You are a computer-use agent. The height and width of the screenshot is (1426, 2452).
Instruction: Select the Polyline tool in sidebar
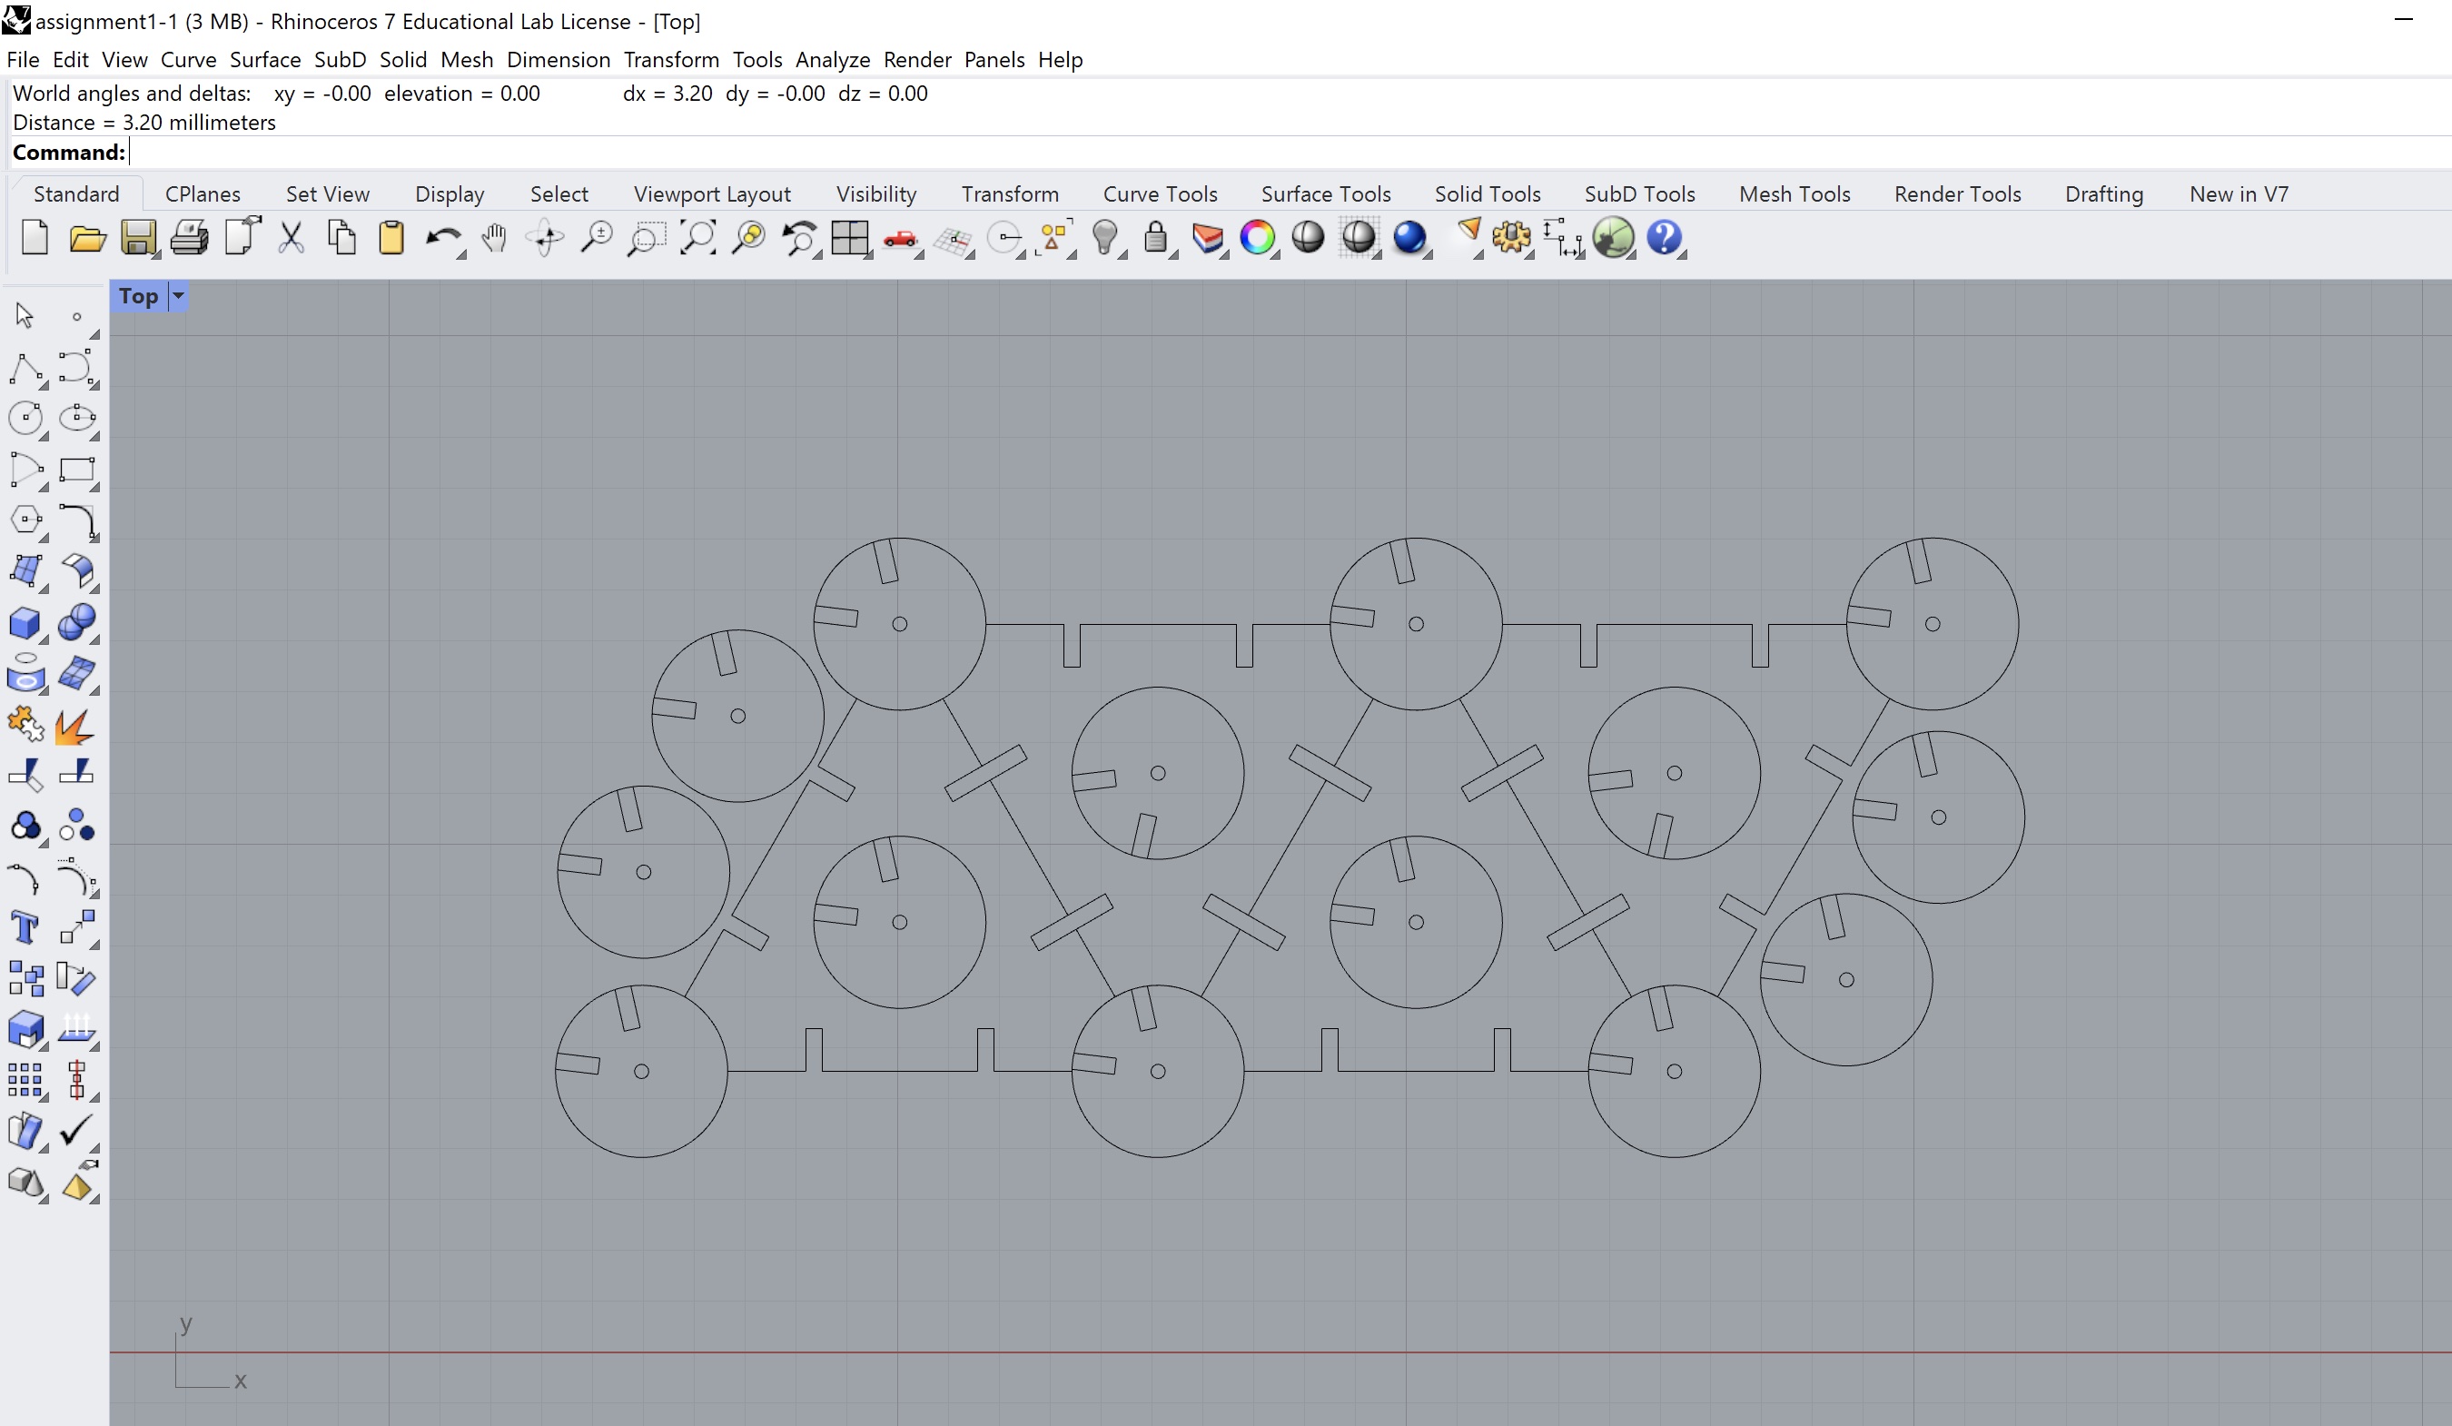[x=25, y=369]
